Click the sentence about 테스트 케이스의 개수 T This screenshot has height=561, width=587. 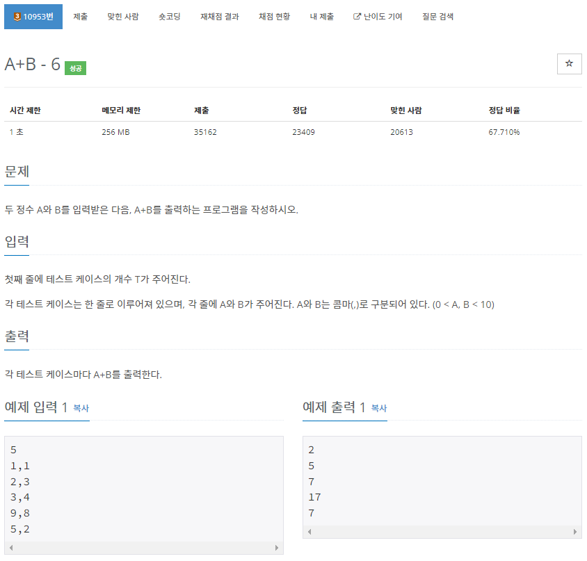[97, 279]
